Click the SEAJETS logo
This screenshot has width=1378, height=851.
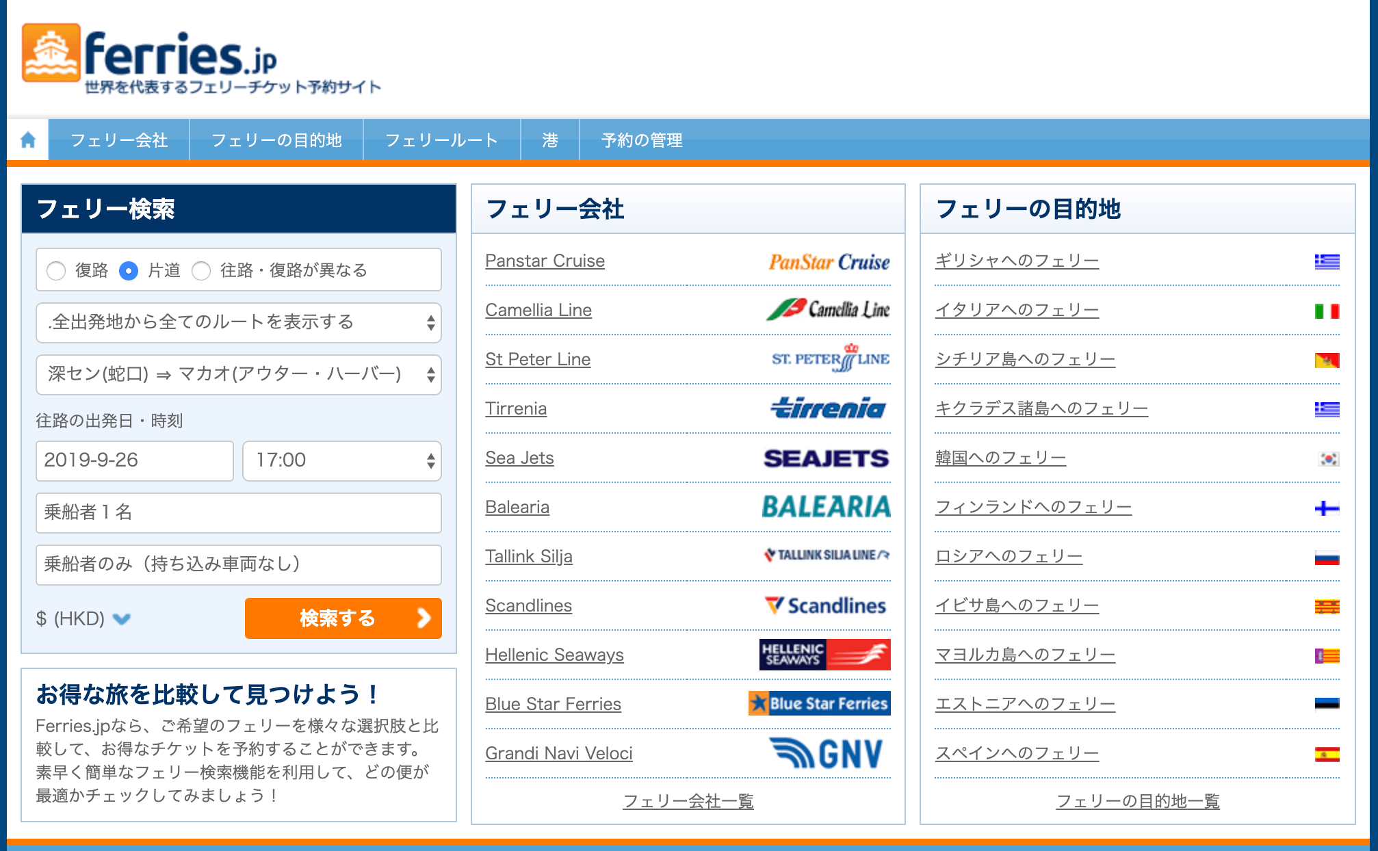tap(826, 458)
